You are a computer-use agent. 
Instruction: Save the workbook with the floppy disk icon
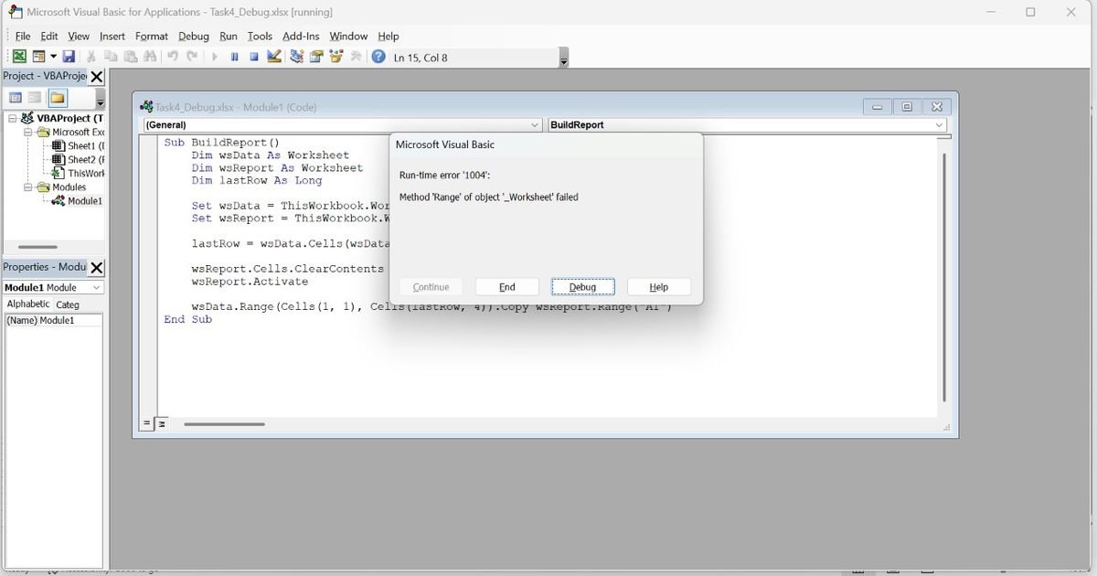[69, 57]
